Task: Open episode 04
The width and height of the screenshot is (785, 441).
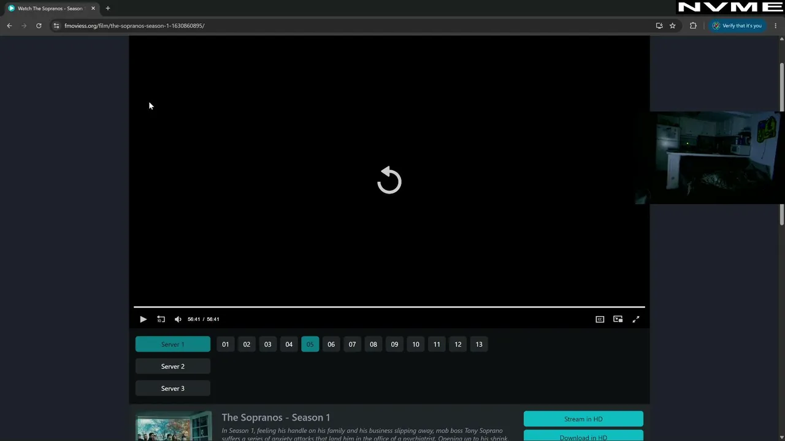Action: tap(289, 344)
